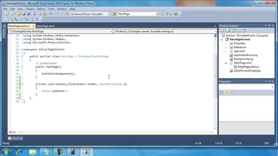
Task: Click the fifth icon, just right of the A+ icon, on the text editor toolbar
Action: [26, 19]
